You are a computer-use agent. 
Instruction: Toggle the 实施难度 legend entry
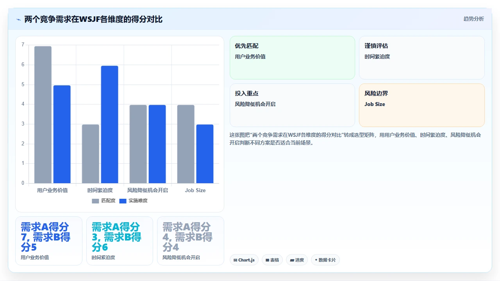133,201
